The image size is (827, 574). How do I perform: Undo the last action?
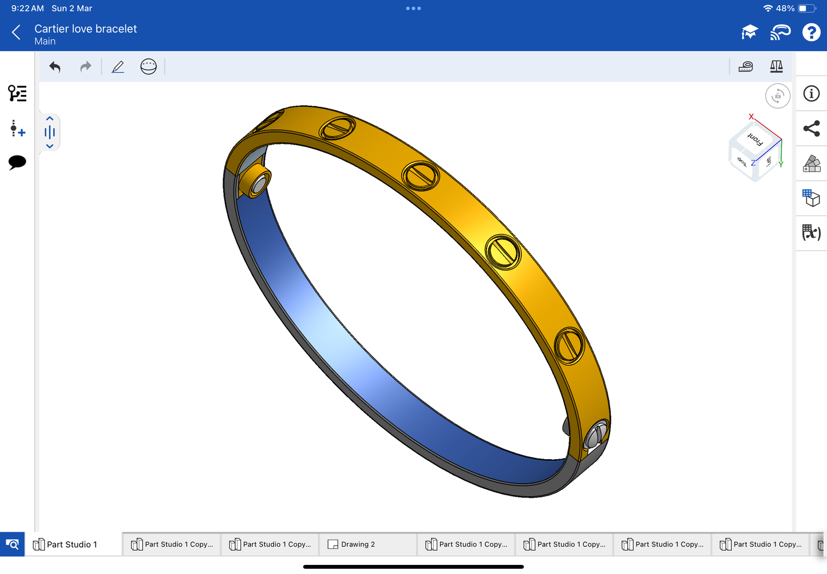pyautogui.click(x=55, y=67)
